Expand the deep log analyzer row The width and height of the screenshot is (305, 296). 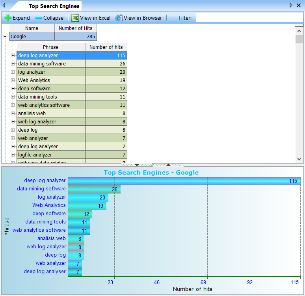[13, 56]
